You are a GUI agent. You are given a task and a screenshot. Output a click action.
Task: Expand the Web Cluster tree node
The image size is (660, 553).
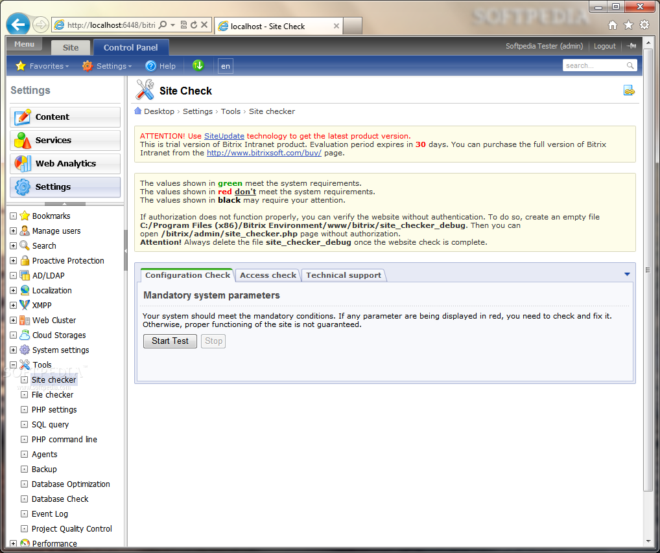[x=13, y=320]
